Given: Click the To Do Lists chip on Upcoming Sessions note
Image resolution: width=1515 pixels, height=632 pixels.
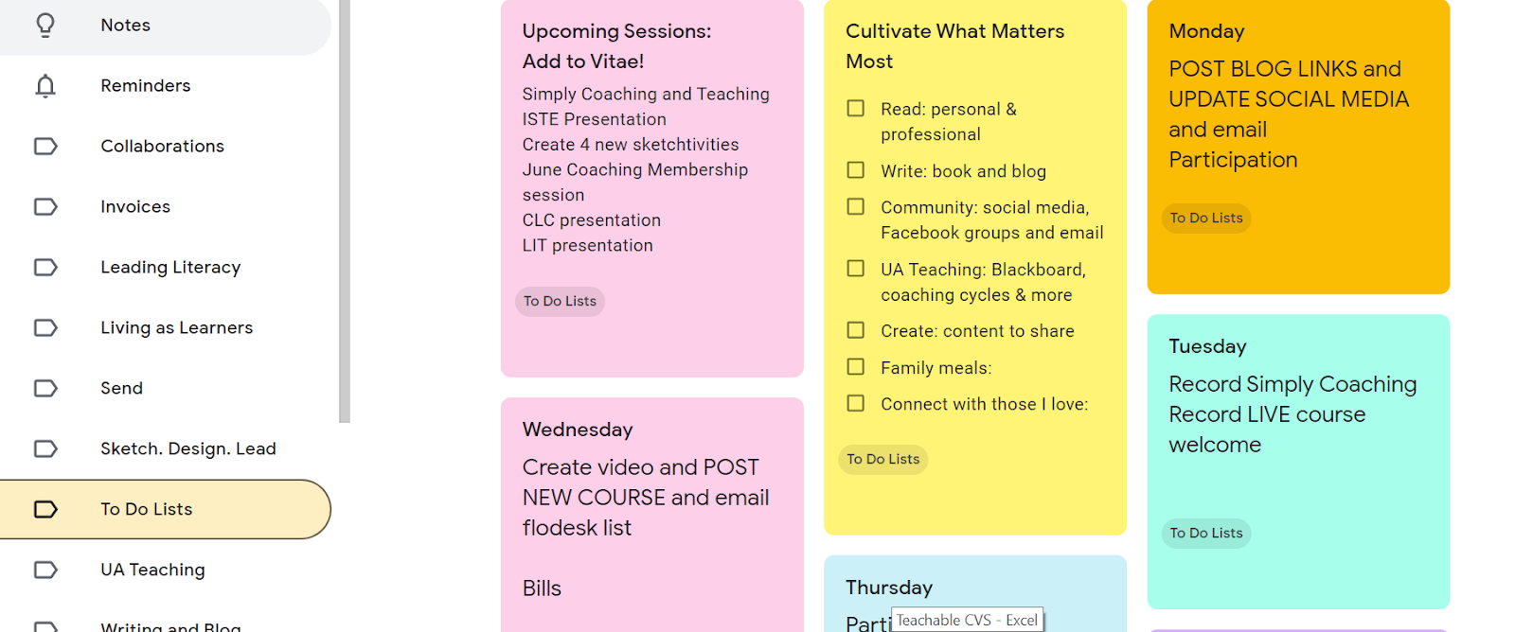Looking at the screenshot, I should 559,301.
